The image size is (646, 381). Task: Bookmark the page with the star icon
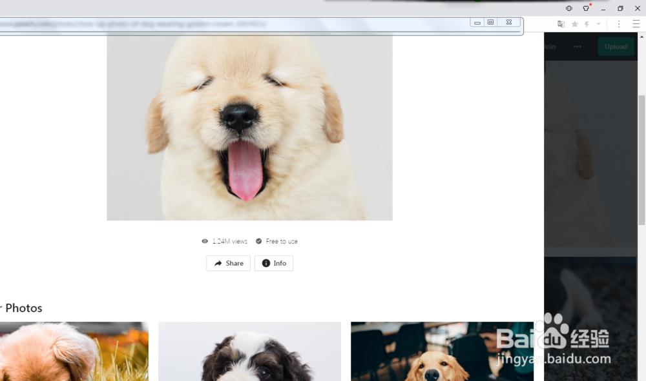click(x=575, y=24)
